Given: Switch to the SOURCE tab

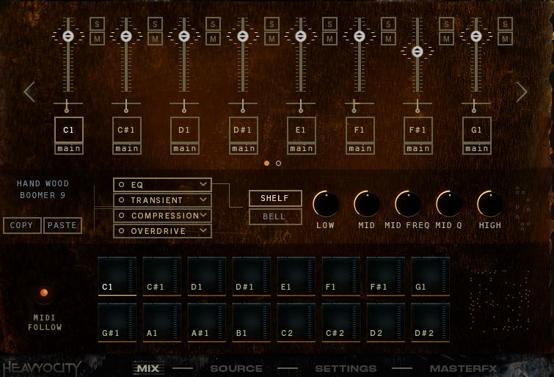Looking at the screenshot, I should [x=236, y=368].
